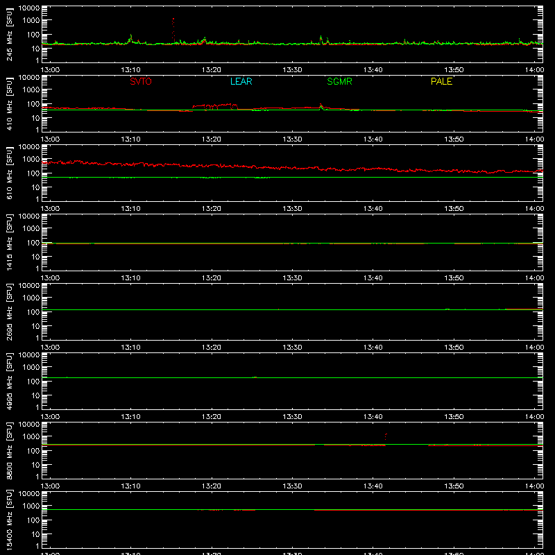
Task: Click the cyan LEAR station label
Action: coord(241,81)
